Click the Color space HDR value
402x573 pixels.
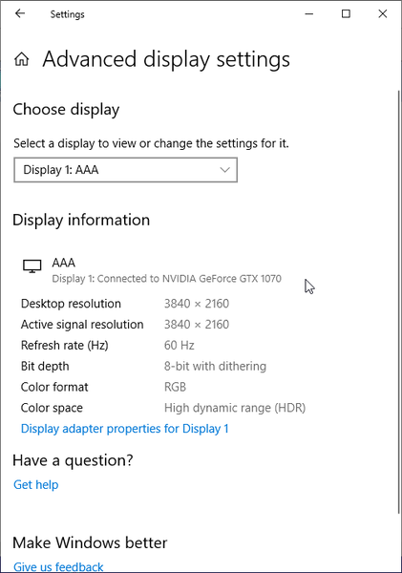click(x=235, y=408)
